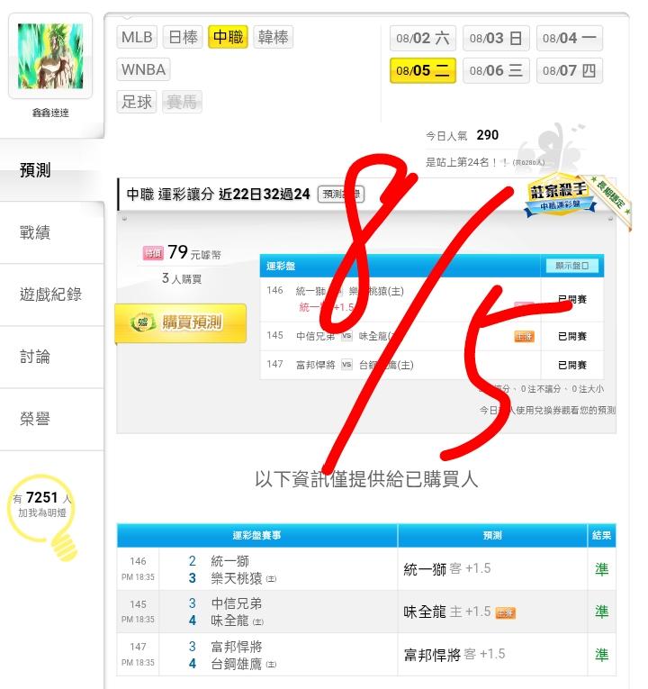Click the coin icon on 購買預測
Screen dimensions: 648x689
point(143,322)
